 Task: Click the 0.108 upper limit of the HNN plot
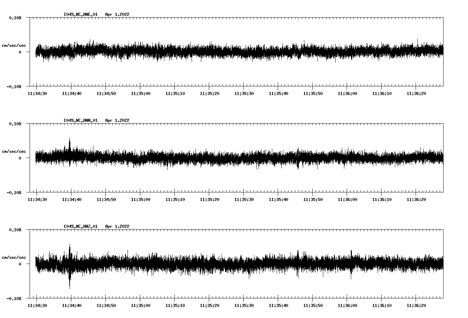point(15,124)
